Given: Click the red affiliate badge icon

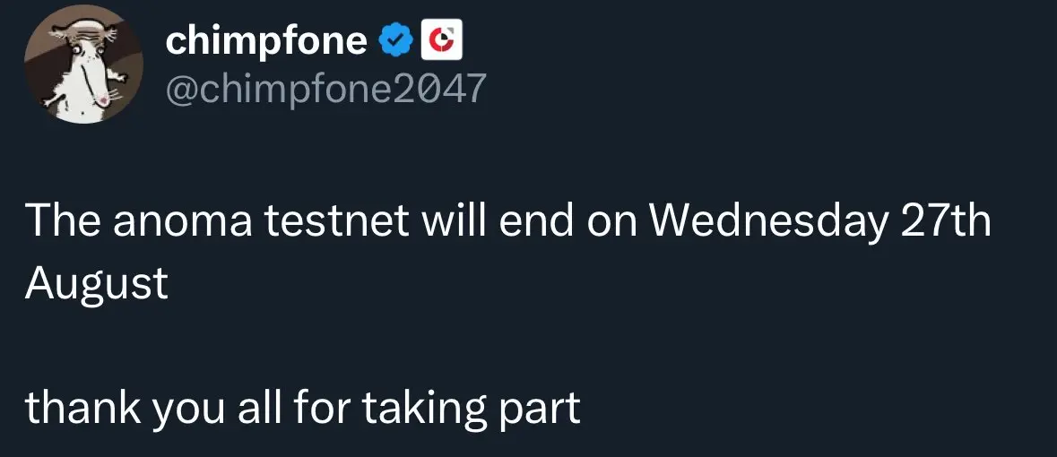Looking at the screenshot, I should [441, 40].
